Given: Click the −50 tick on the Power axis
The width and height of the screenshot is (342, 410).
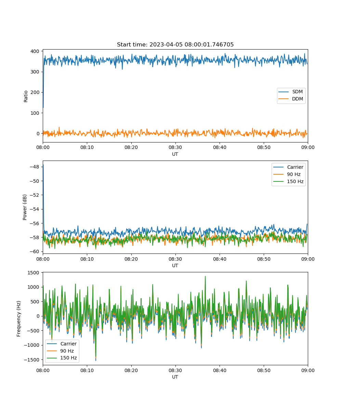Looking at the screenshot, I should (35, 181).
